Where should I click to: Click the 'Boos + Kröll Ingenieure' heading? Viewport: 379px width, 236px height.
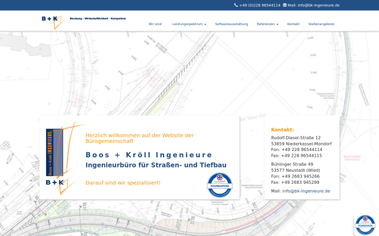pos(148,155)
